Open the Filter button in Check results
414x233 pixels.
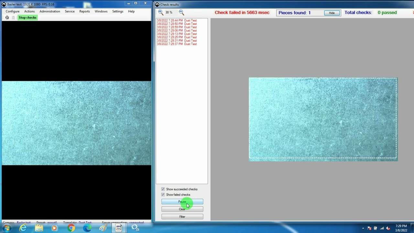182,216
